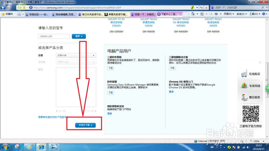The image size is (269, 151).
Task: Click the network signal bars tray icon
Action: click(x=243, y=147)
